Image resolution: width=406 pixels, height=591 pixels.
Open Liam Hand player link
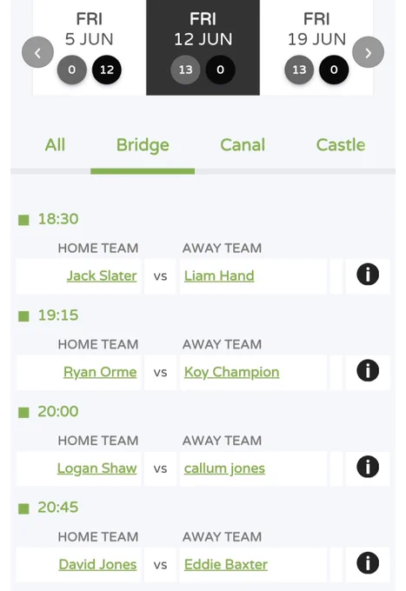219,276
